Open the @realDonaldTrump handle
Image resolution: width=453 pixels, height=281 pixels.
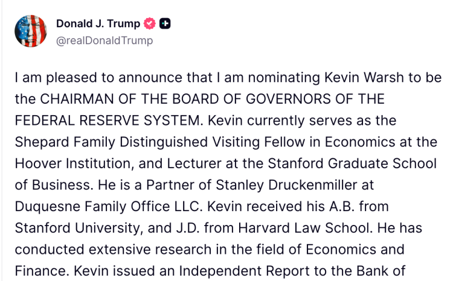tap(104, 41)
